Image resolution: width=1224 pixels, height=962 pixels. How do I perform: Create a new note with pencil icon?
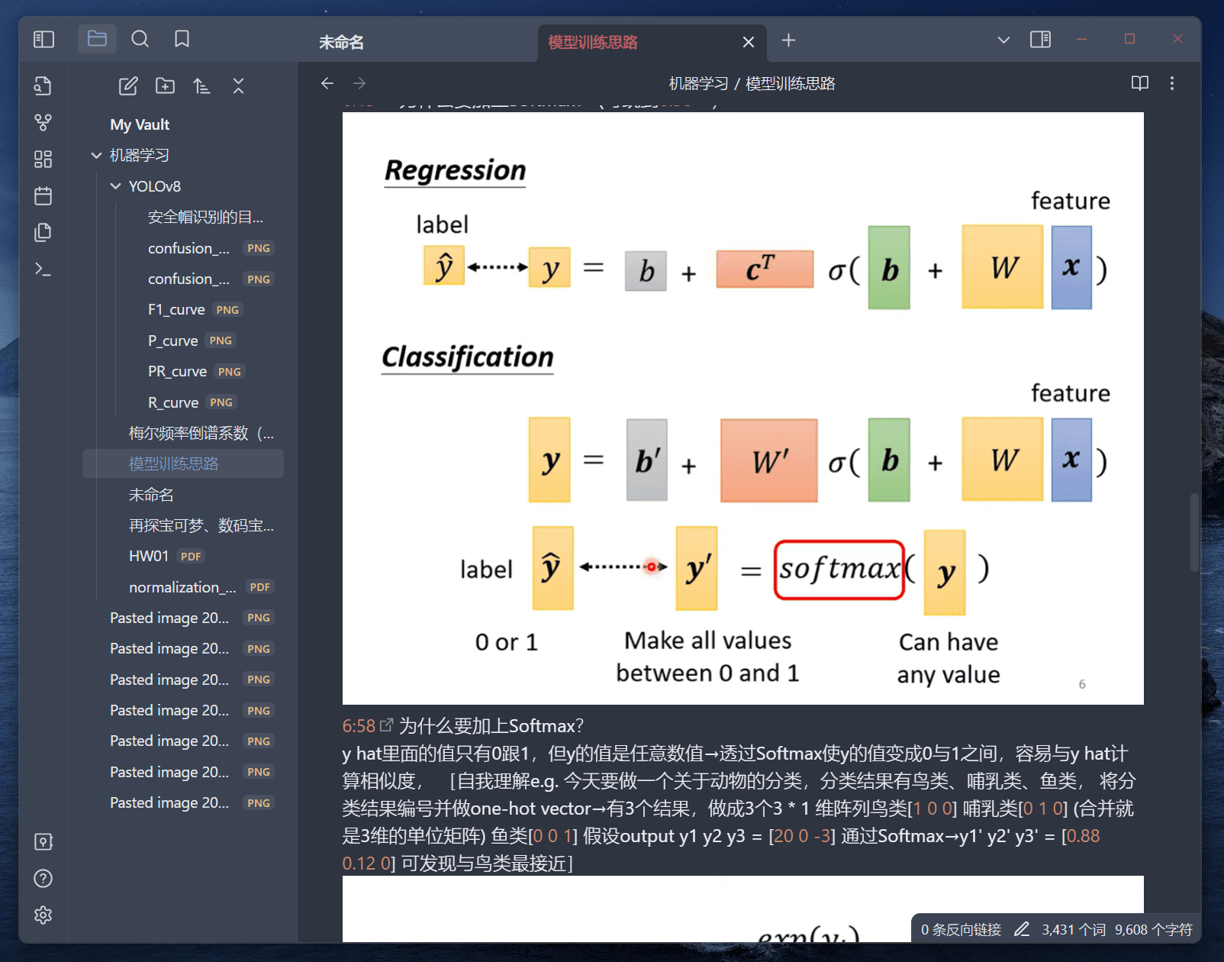click(x=128, y=86)
